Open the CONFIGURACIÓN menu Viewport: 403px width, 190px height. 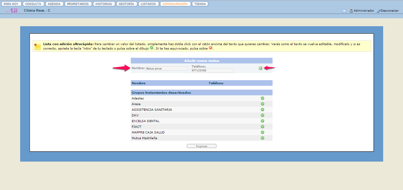[x=175, y=4]
